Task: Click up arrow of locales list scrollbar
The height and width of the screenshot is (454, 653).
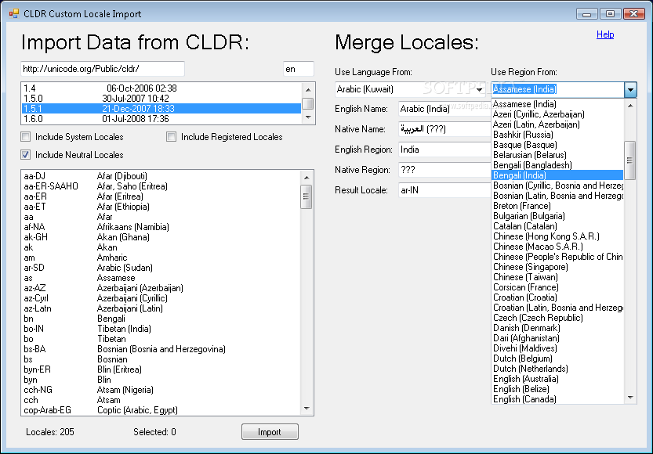Action: pos(307,178)
